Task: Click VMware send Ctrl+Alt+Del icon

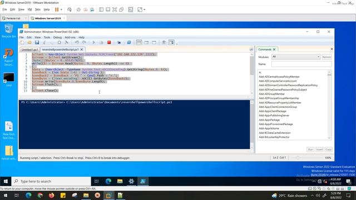Action: (x=70, y=9)
